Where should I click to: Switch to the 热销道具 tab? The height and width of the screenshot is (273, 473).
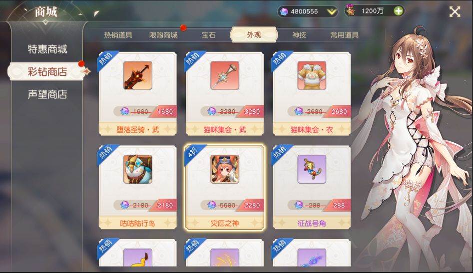(118, 35)
